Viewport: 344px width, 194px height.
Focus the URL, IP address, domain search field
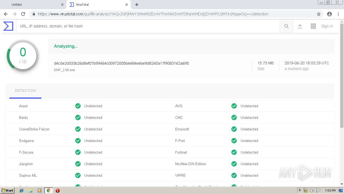click(148, 26)
